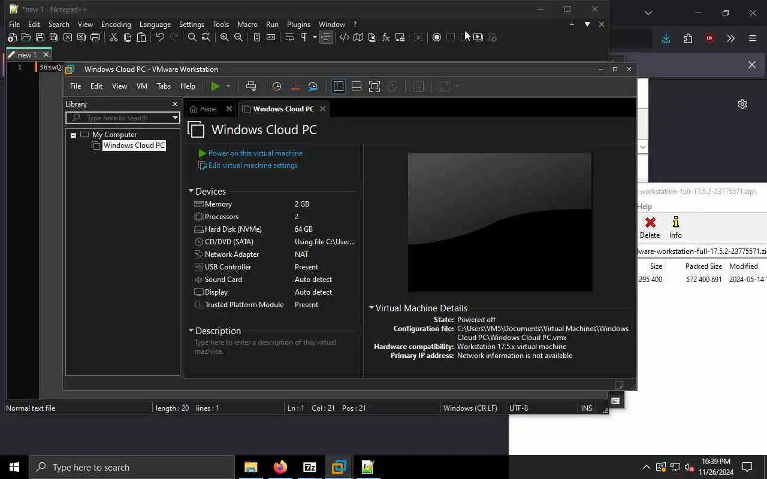Open the power options dropdown next to play icon

tap(228, 86)
